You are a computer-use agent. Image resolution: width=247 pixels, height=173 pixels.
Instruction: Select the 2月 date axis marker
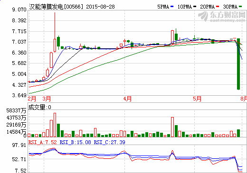32,99
